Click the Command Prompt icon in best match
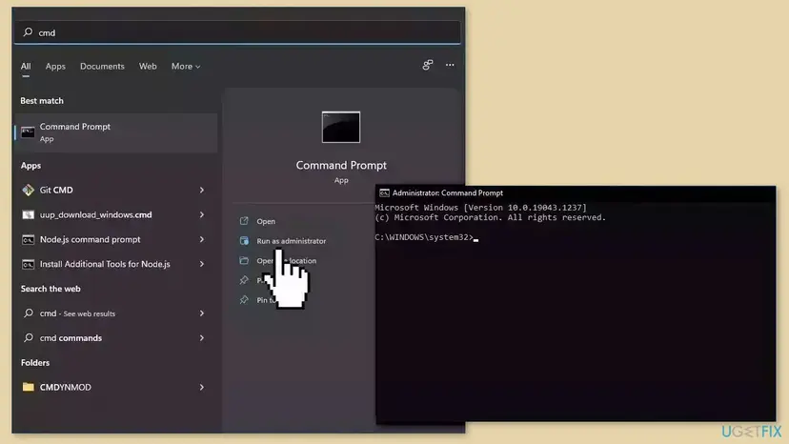Screen dimensions: 789x444 point(28,132)
